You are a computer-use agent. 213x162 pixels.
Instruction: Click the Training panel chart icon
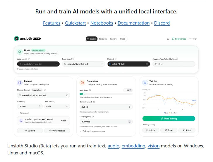pos(145,83)
